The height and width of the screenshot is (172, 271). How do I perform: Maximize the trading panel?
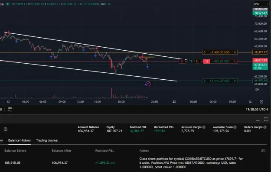pos(266,119)
